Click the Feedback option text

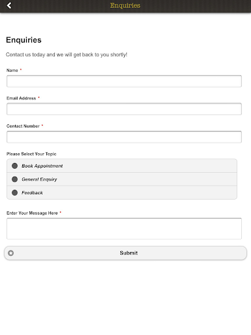click(x=32, y=193)
